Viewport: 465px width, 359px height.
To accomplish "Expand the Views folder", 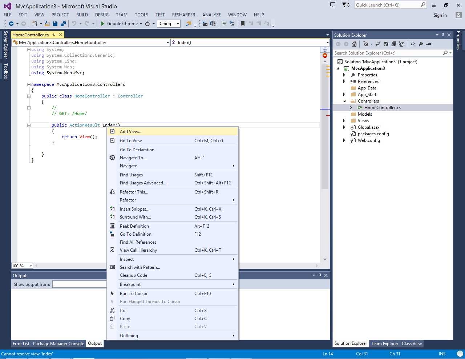I will coord(344,120).
